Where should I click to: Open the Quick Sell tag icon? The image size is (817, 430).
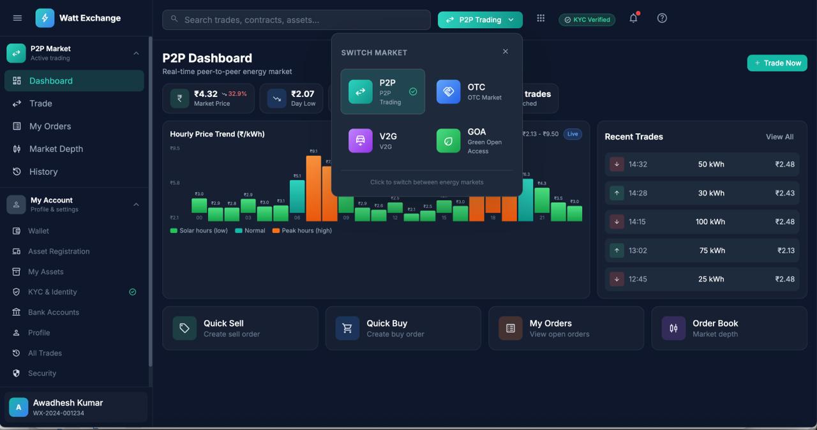(x=184, y=328)
